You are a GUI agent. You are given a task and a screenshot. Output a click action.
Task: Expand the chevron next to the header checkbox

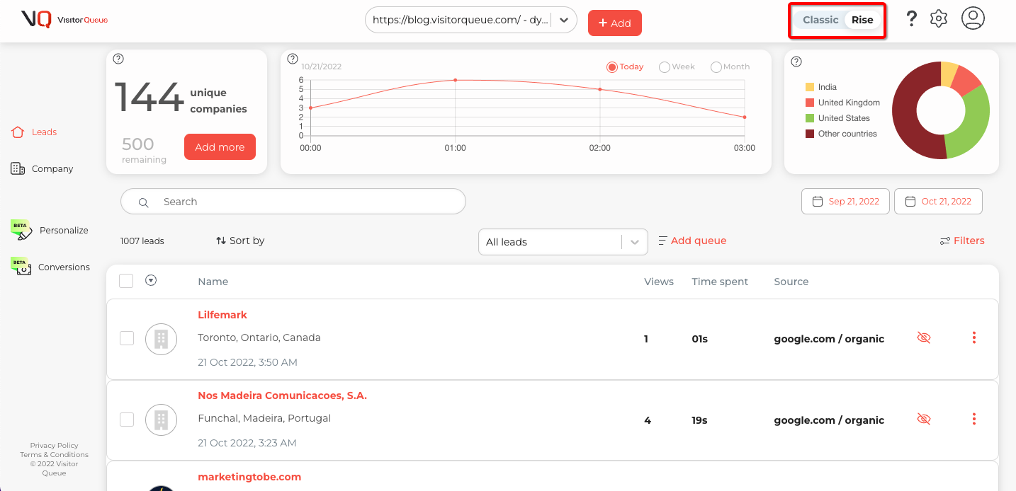coord(151,280)
